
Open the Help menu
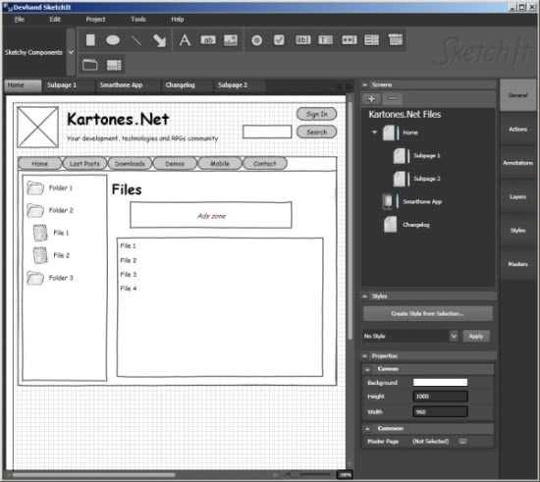pos(178,20)
